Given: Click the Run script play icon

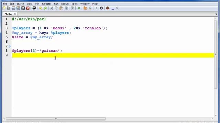Looking at the screenshot, I should tap(97, 8).
